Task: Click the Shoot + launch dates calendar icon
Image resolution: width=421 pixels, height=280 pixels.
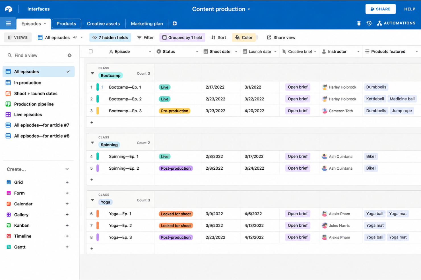Action: point(8,94)
